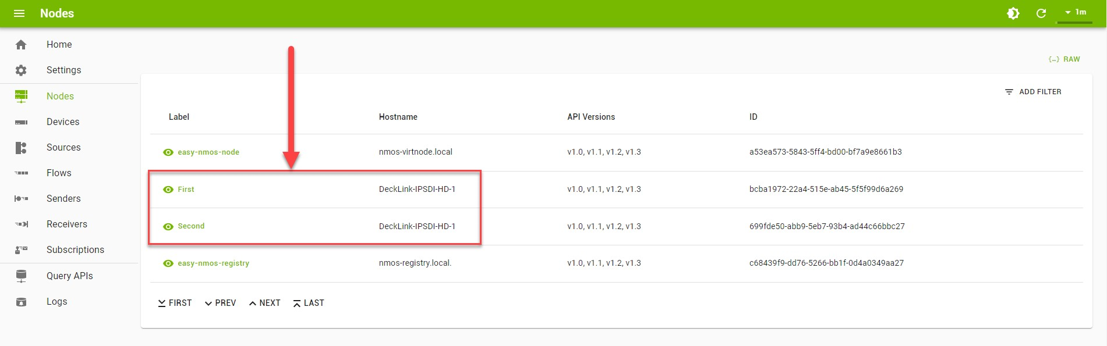Navigate to Senders
Image resolution: width=1107 pixels, height=346 pixels.
(63, 199)
